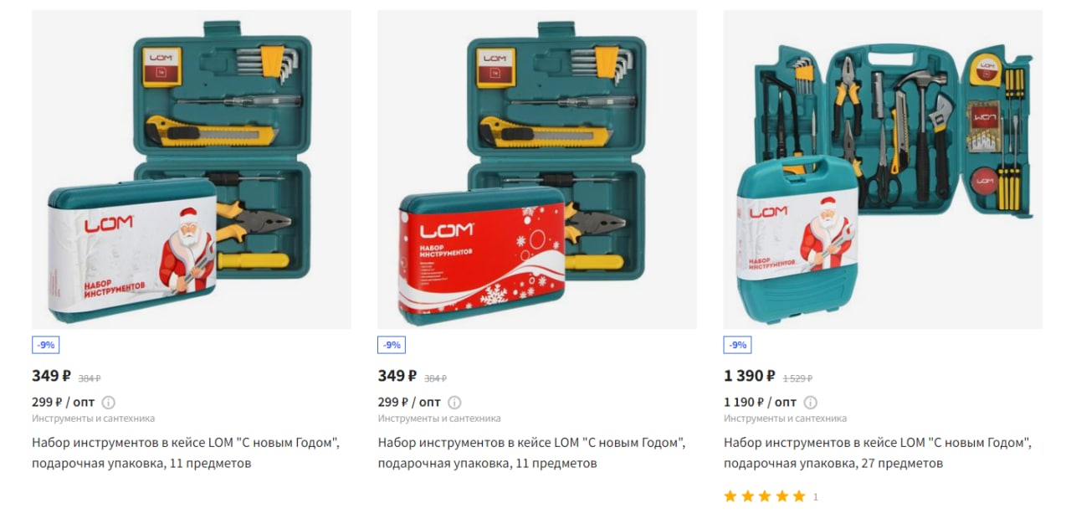Viewport: 1071px width, 524px height.
Task: Open image of red snowflake-label LOM kit
Action: tap(537, 169)
